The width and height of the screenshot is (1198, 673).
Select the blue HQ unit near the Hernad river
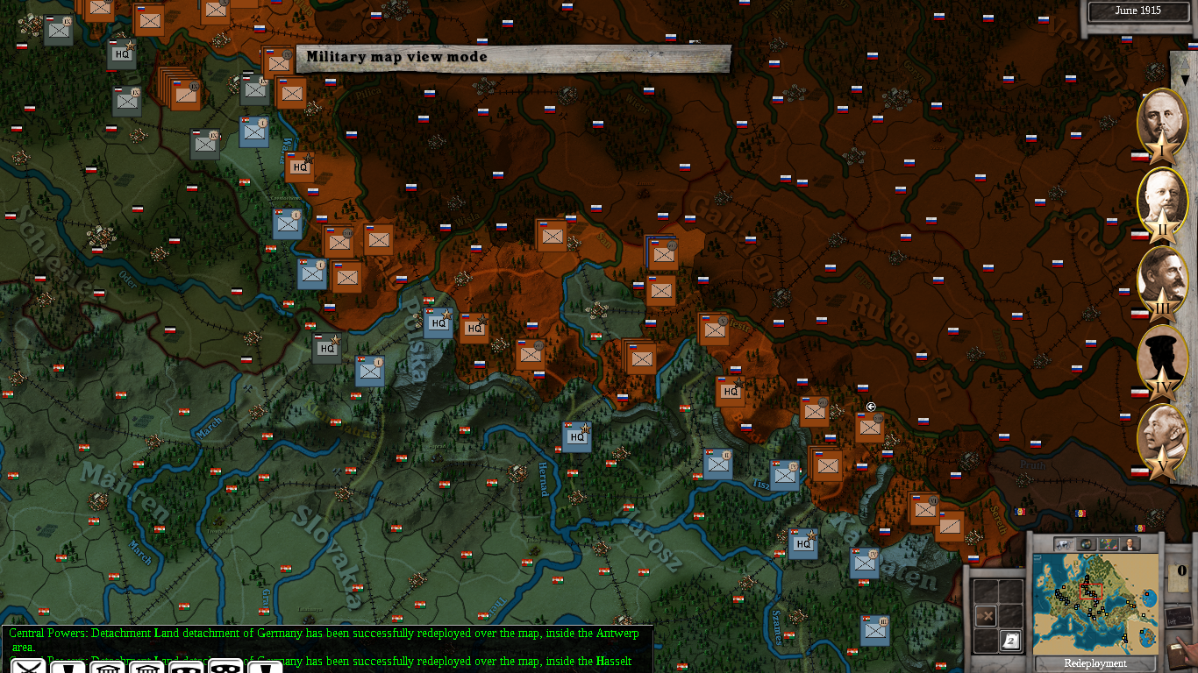point(577,436)
